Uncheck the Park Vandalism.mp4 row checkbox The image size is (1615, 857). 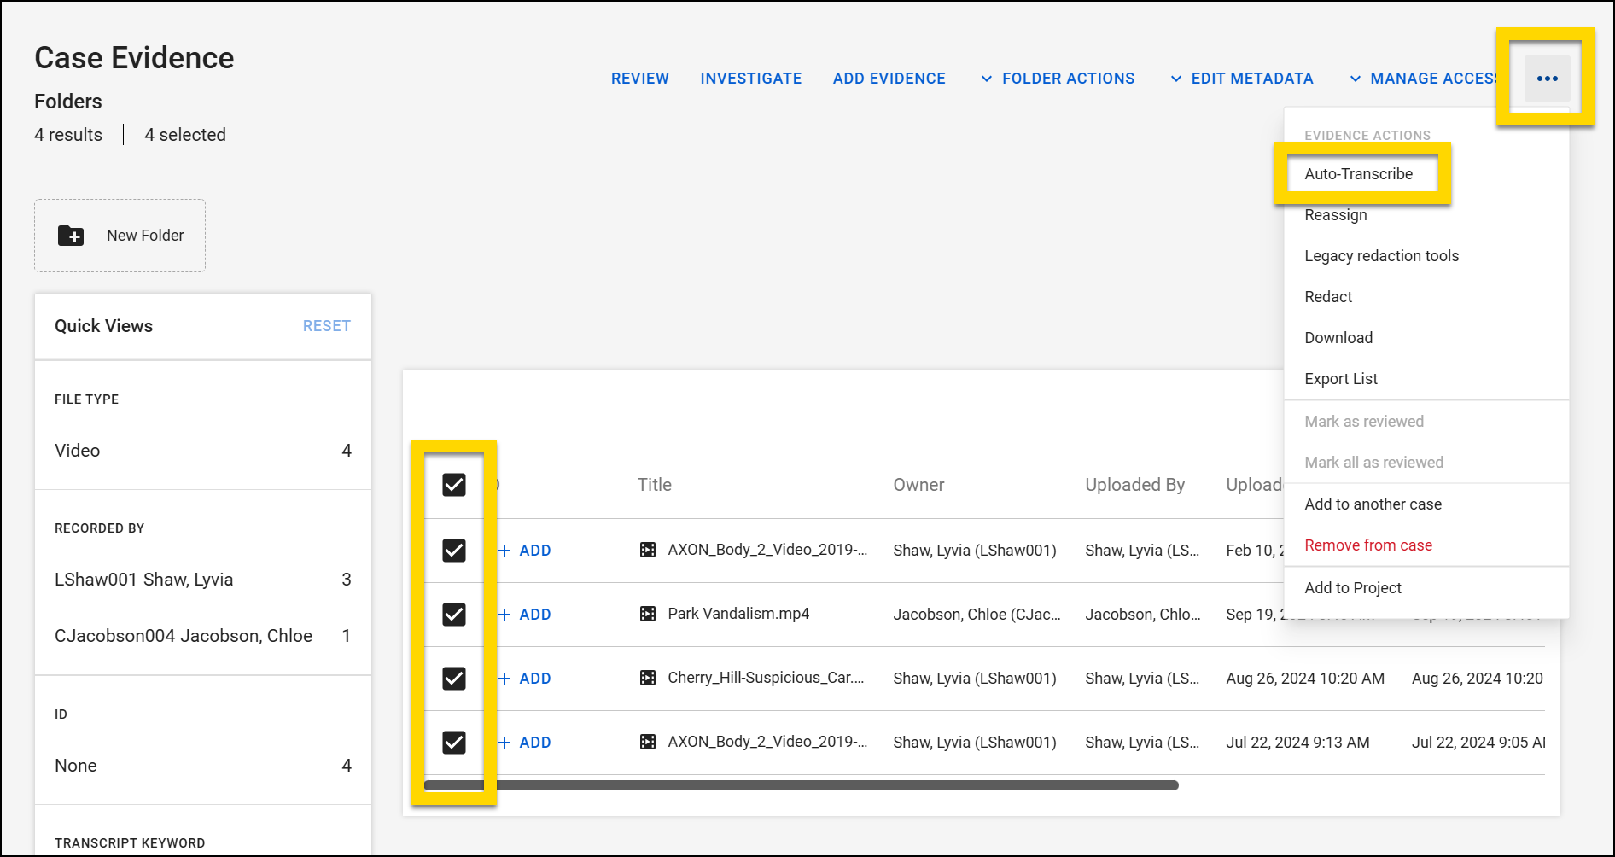pos(454,615)
